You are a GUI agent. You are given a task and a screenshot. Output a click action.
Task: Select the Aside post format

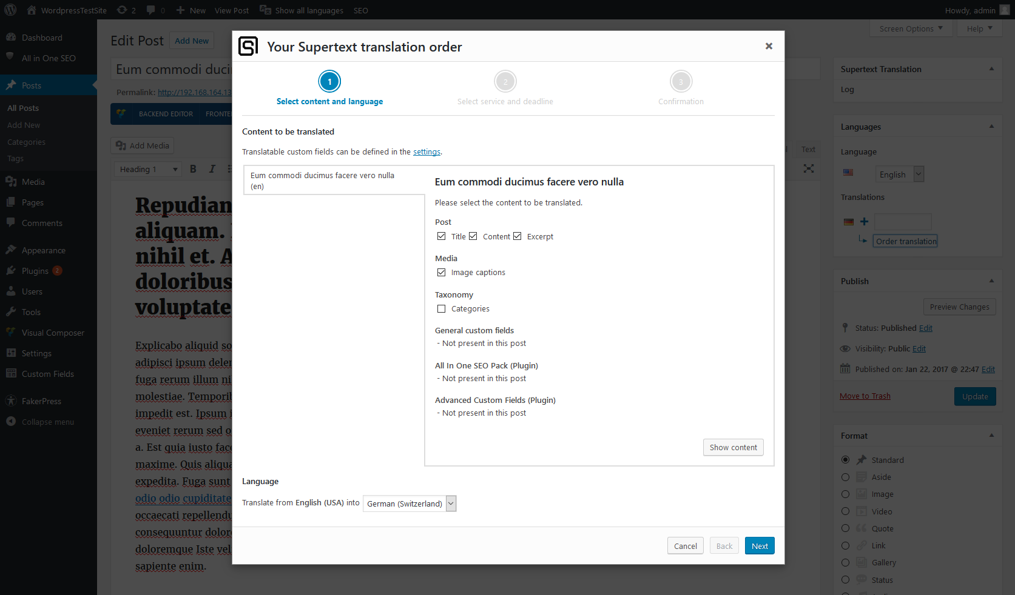[845, 477]
